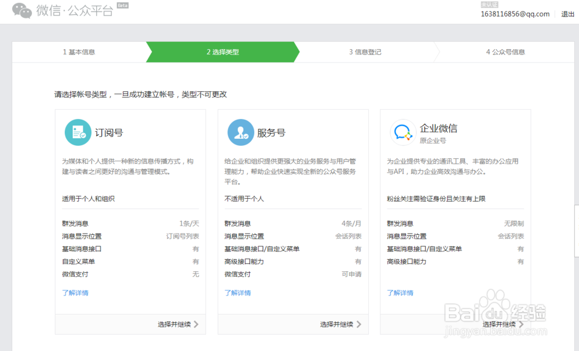Go to step 3 信息登记 tab
The image size is (579, 351).
point(365,52)
